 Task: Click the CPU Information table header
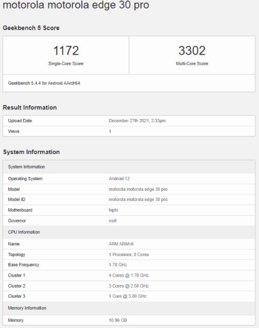[x=129, y=232]
